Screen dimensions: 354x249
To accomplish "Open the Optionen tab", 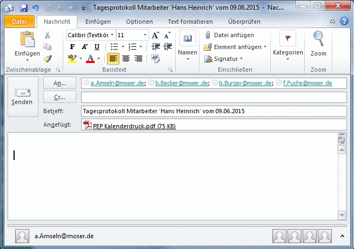I will 139,22.
